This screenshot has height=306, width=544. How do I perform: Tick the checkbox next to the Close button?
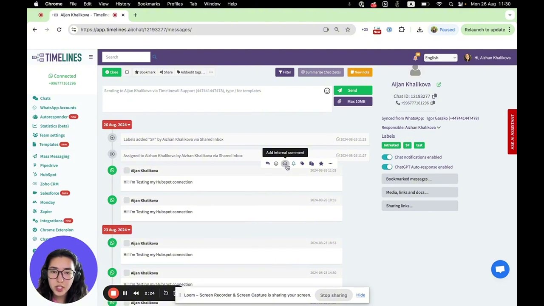pos(127,72)
